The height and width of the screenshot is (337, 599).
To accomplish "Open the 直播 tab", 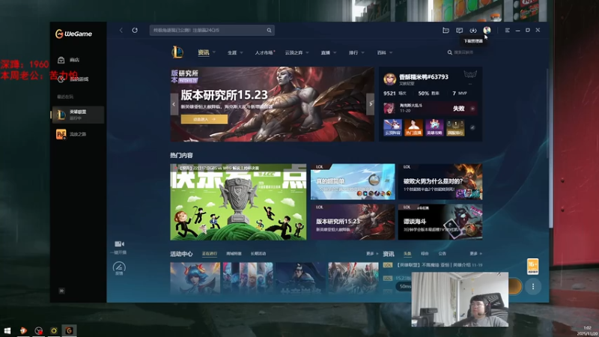I will pos(326,52).
